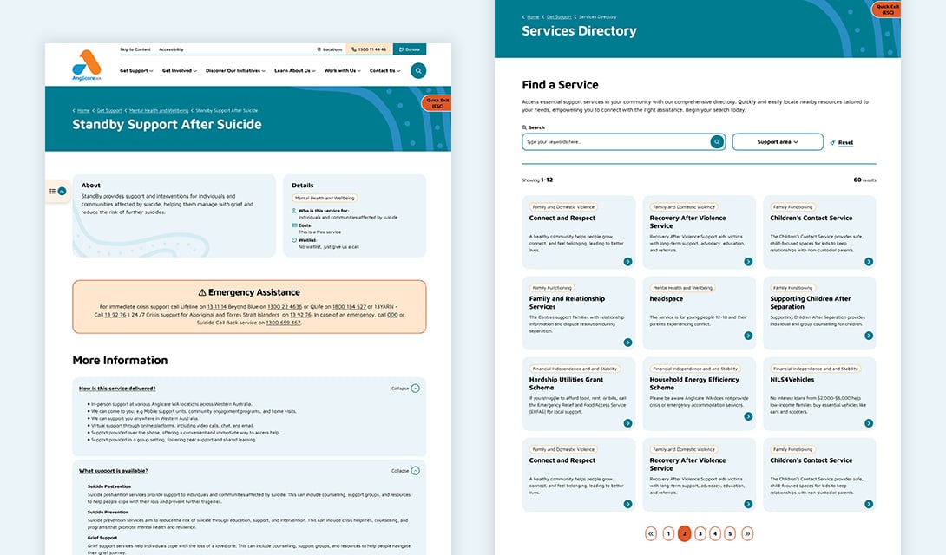Open the Support area dropdown
The height and width of the screenshot is (555, 946).
tap(777, 142)
